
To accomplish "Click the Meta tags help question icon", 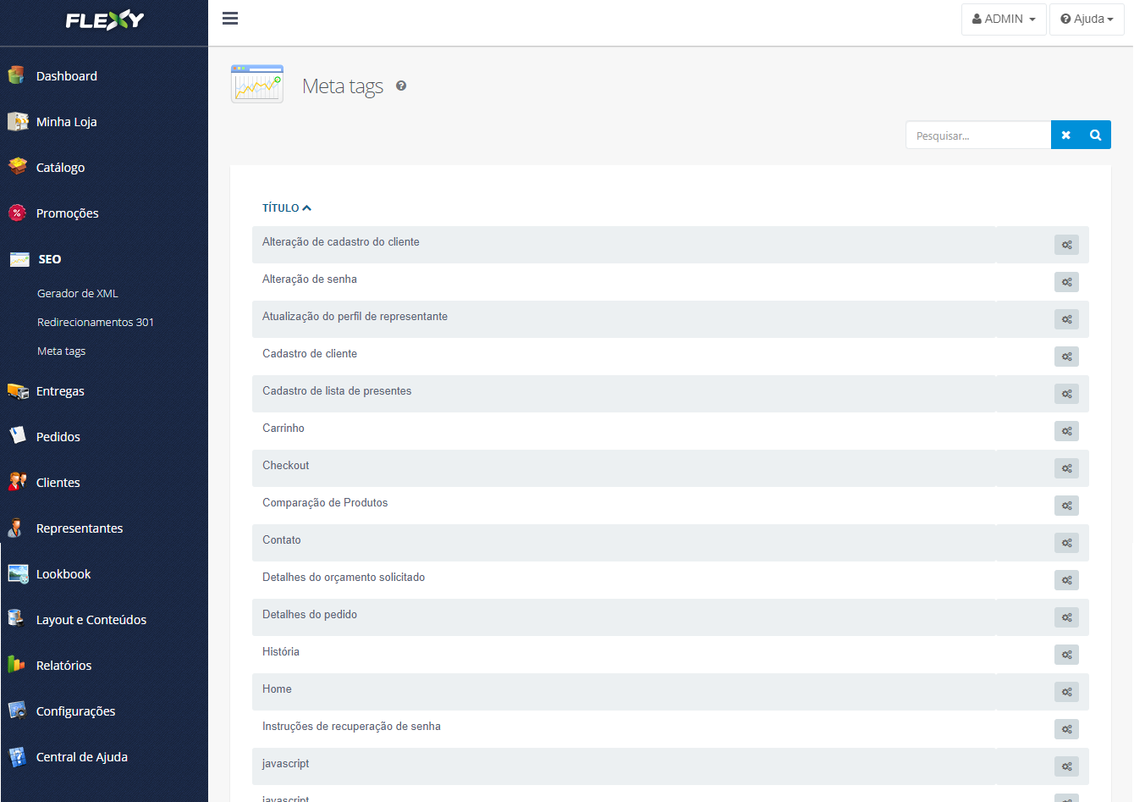I will point(401,86).
